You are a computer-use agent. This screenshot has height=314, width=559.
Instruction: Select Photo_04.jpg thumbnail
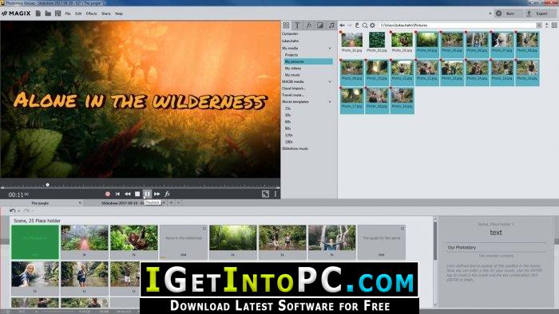coord(427,44)
